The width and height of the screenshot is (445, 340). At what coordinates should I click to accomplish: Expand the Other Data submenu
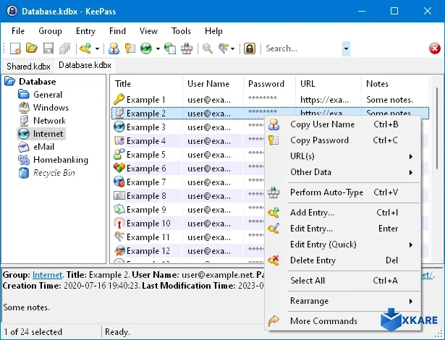(342, 172)
